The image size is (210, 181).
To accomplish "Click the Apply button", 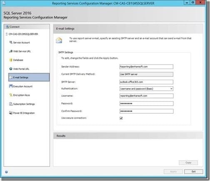I will tap(173, 171).
